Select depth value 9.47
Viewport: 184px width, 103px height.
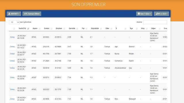pyautogui.click(x=69, y=46)
